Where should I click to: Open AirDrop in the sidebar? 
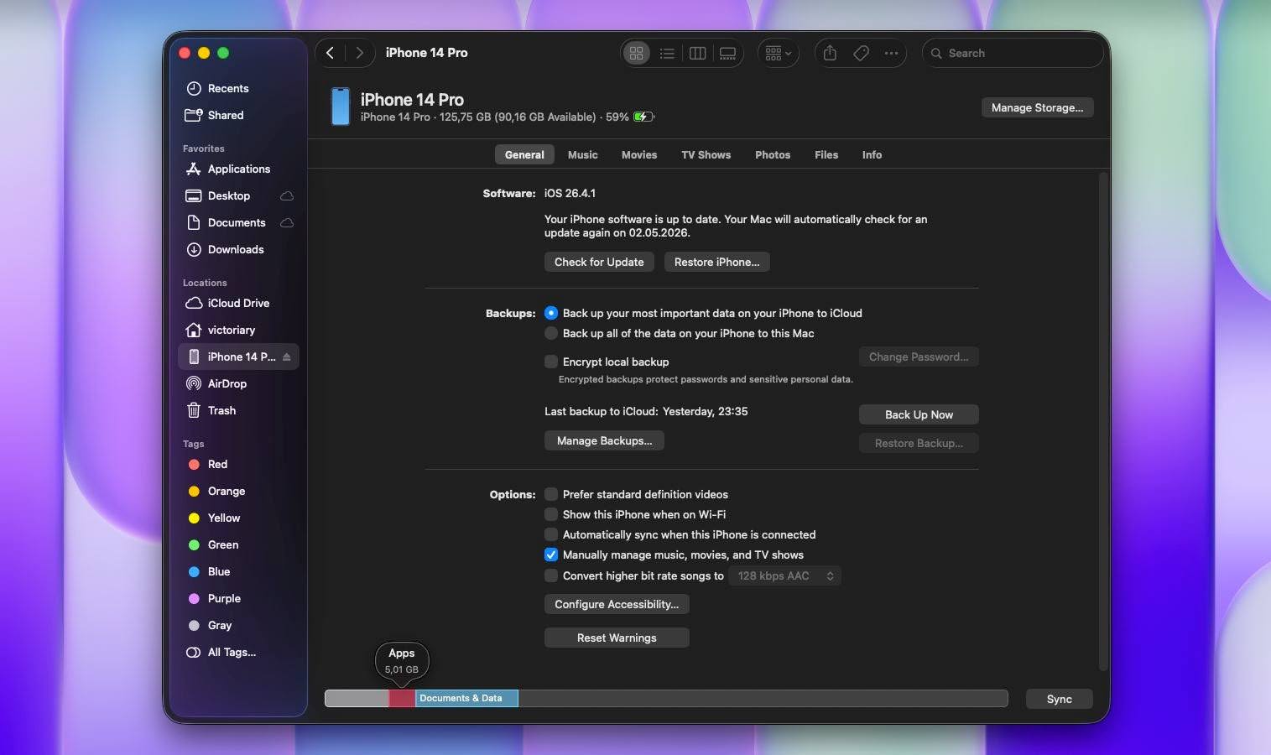[238, 383]
